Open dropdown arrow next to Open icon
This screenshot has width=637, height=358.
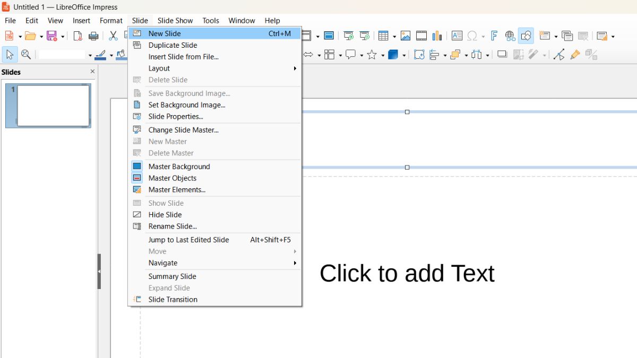point(41,37)
